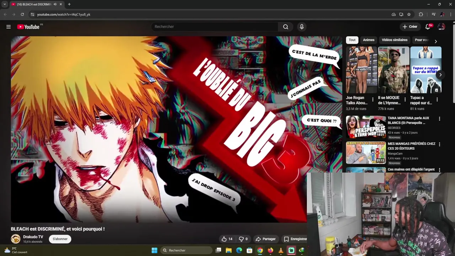Dislike the video with thumbs down

(243, 239)
